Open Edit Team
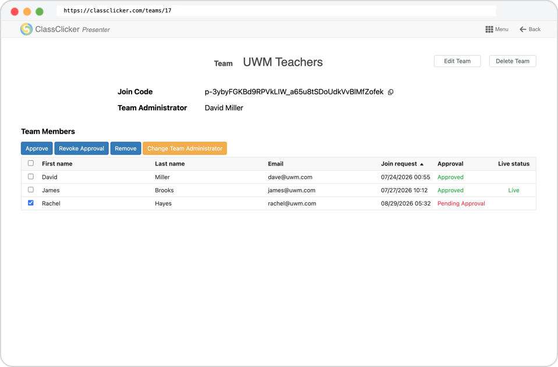558x367 pixels. [x=457, y=61]
